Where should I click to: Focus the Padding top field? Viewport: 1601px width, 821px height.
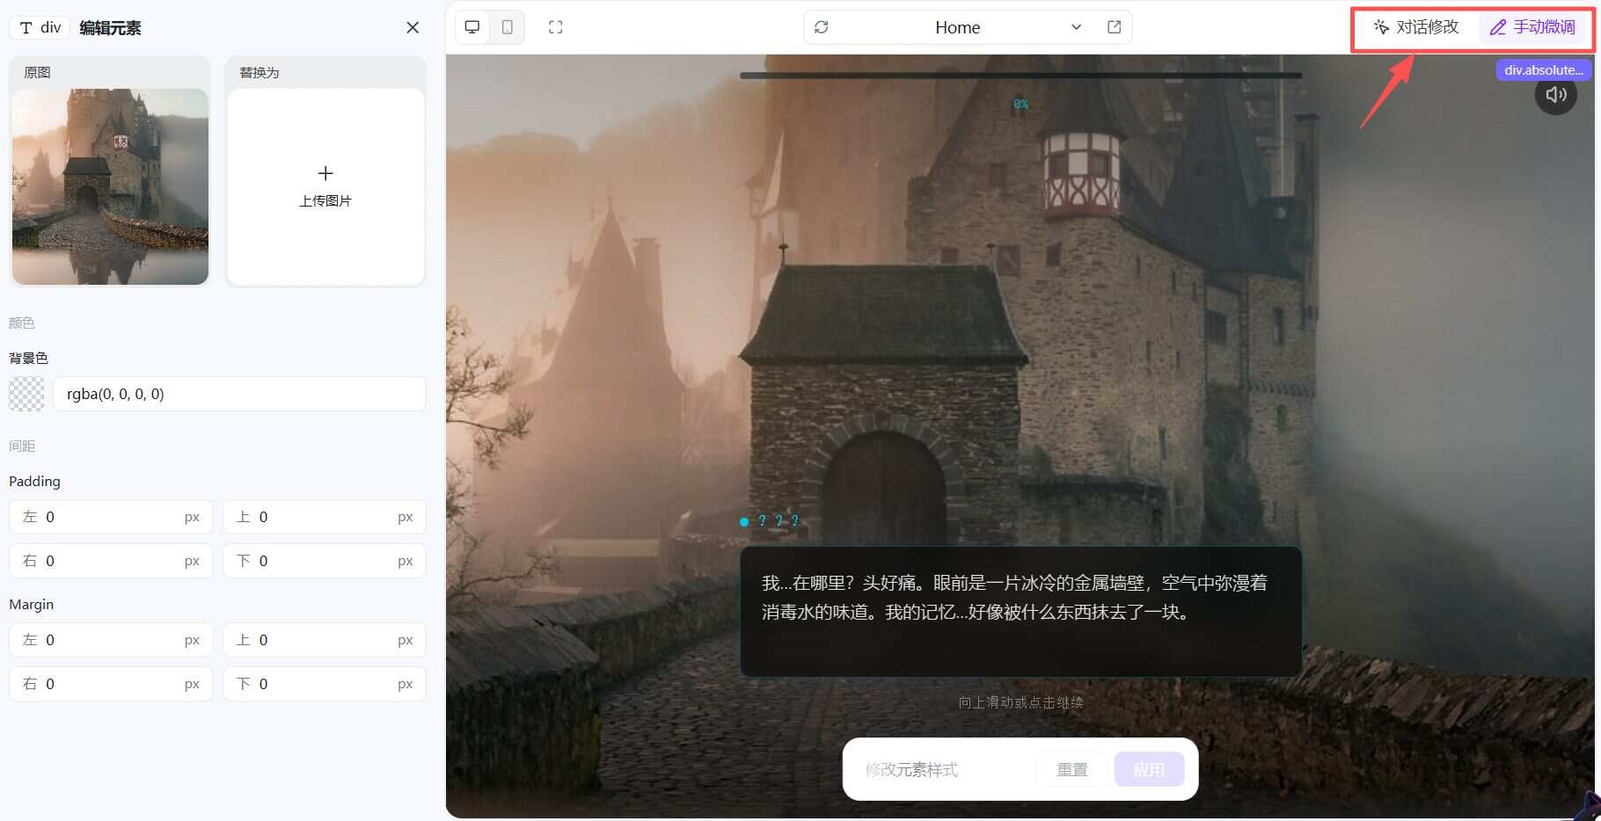pyautogui.click(x=325, y=517)
